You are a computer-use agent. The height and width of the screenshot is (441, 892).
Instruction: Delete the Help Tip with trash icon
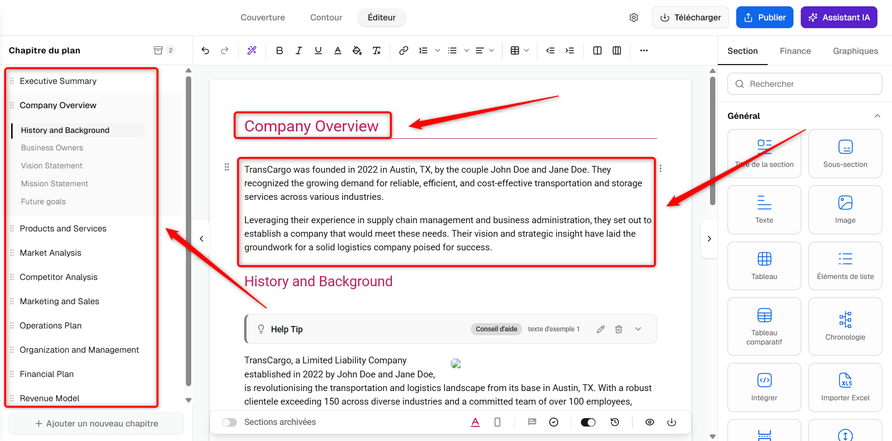[x=619, y=329]
